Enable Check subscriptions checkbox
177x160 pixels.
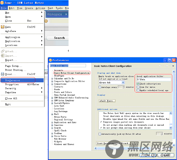point(138,84)
